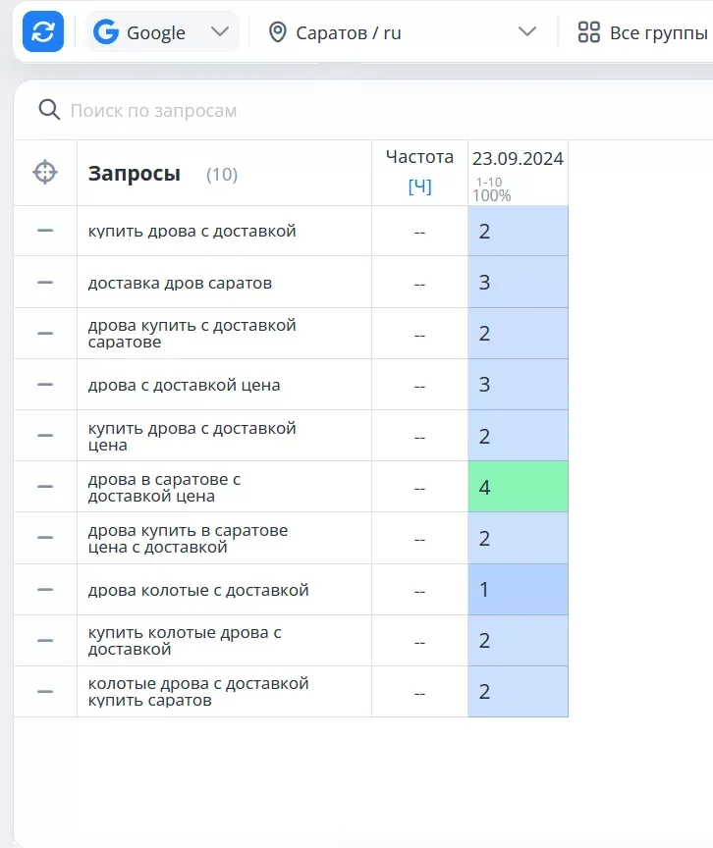Screen dimensions: 713x848
Task: Click the magnifier search icon
Action: click(x=49, y=110)
